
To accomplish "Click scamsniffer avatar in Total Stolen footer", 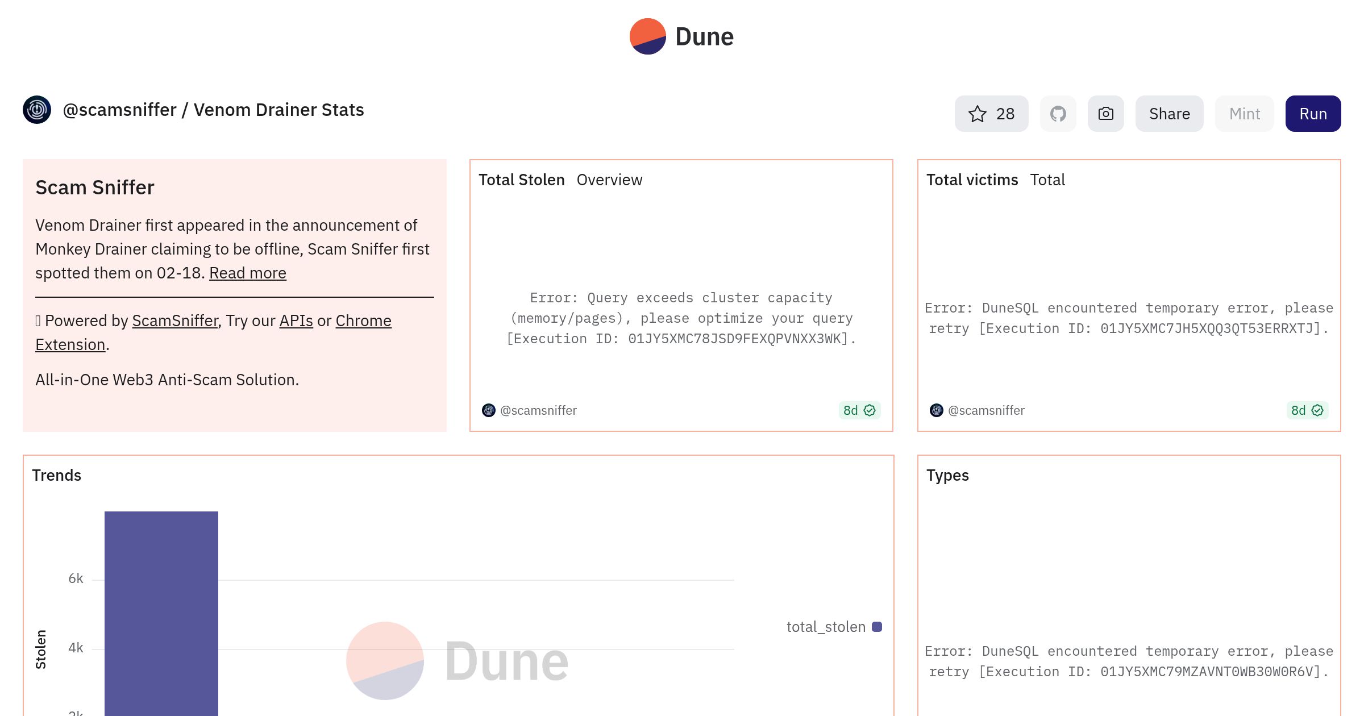I will [489, 410].
